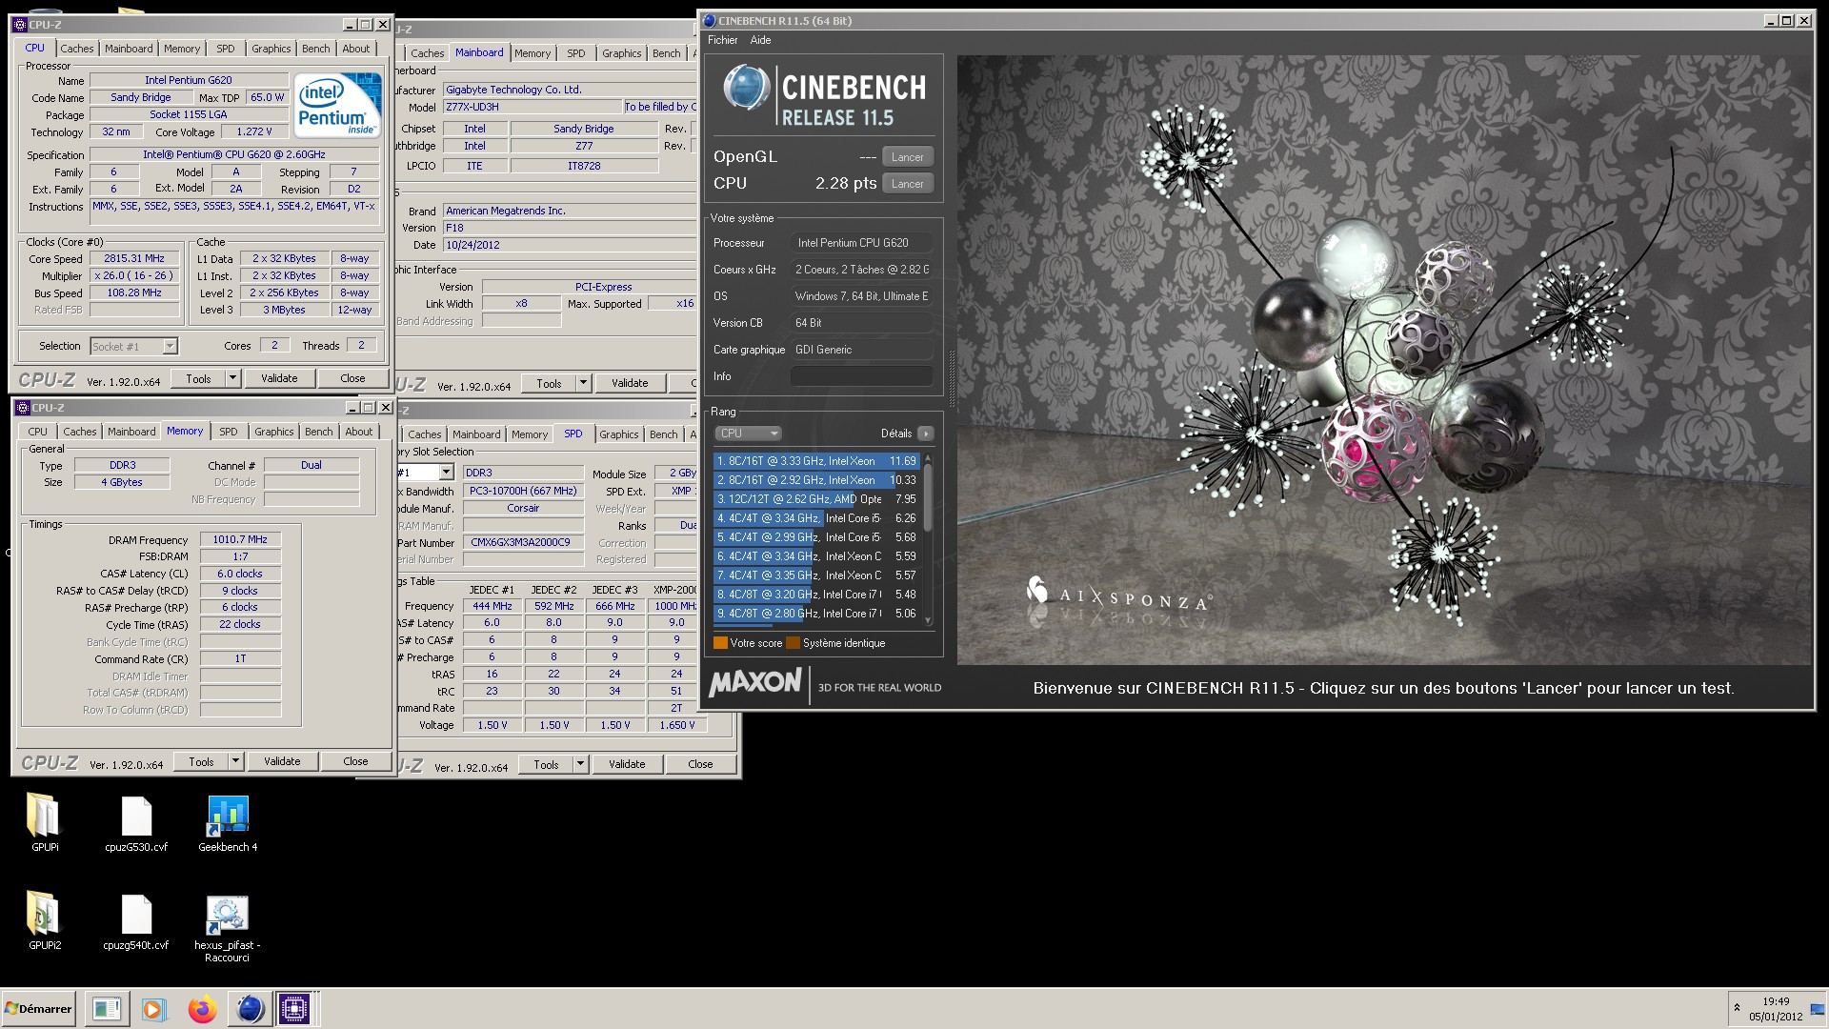Open the Aide menu in Cinebench
Viewport: 1829px width, 1029px height.
point(760,40)
